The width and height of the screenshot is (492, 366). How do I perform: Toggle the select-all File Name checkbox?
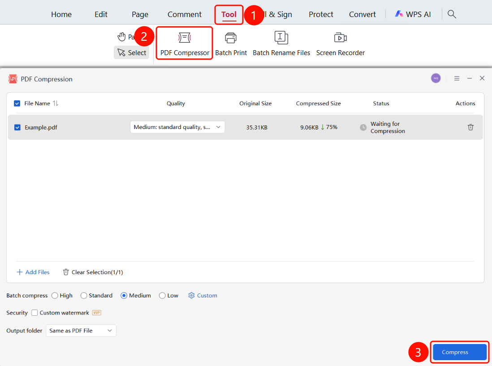17,103
